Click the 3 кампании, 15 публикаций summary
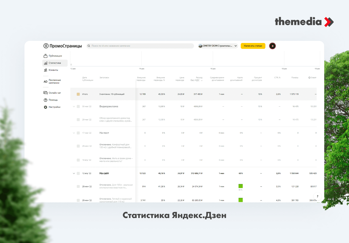The height and width of the screenshot is (243, 349). (x=112, y=94)
